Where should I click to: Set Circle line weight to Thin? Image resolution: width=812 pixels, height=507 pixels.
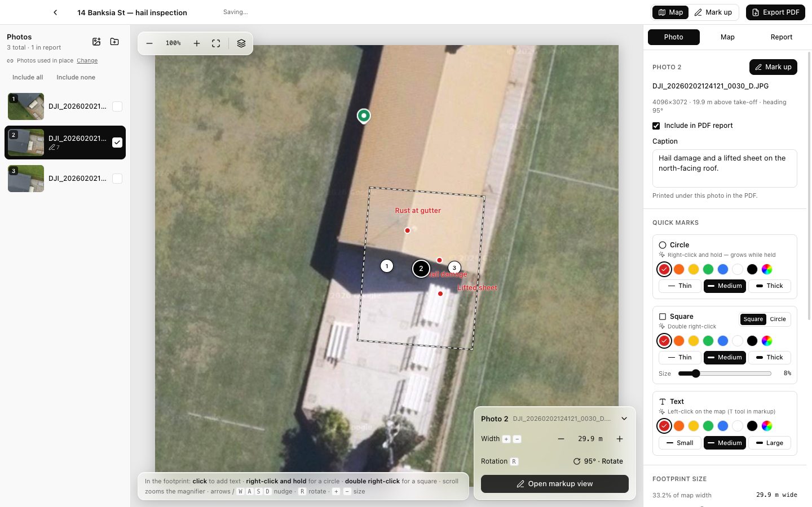coord(679,286)
